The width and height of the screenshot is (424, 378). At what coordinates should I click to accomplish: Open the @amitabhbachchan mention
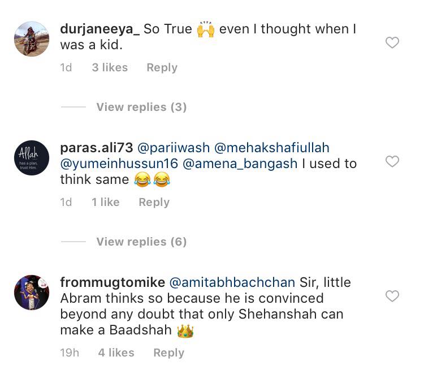pyautogui.click(x=232, y=282)
